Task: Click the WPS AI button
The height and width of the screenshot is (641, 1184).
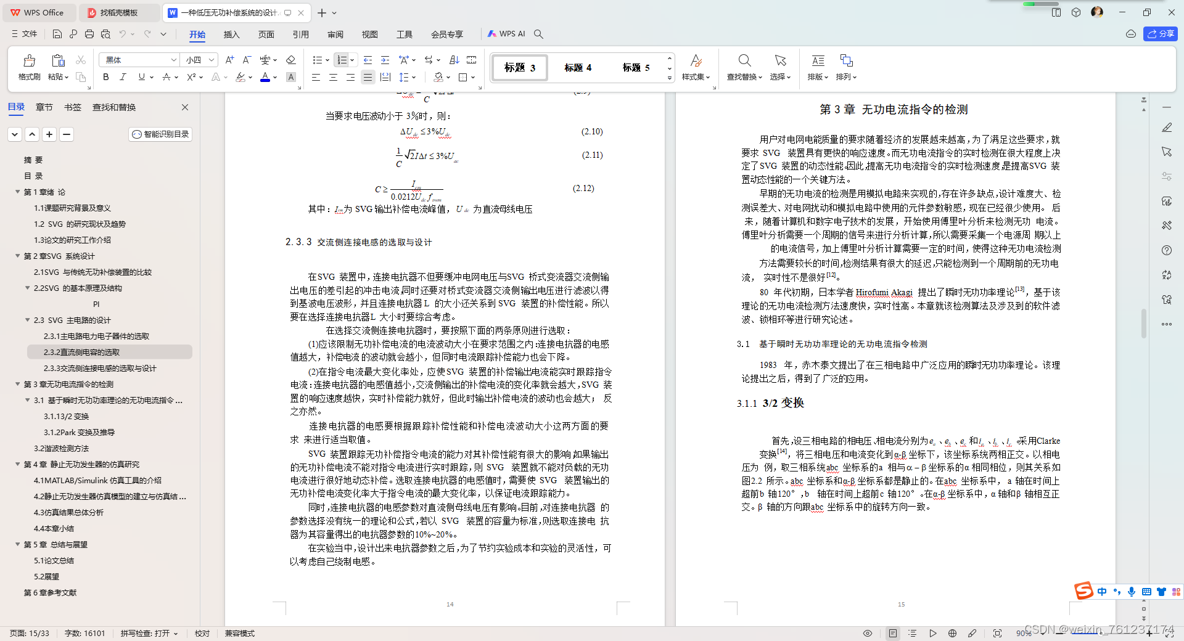Action: point(506,34)
